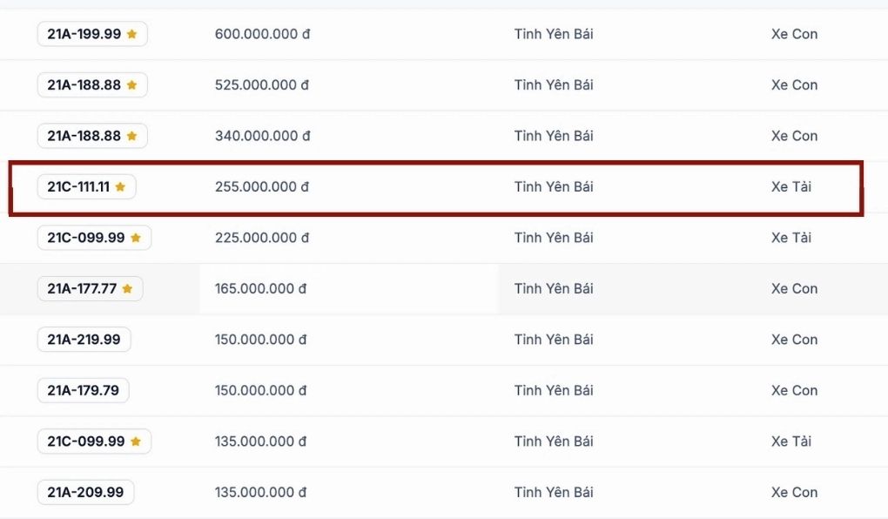Screen dimensions: 888x519
Task: Open the 21C-111.11 plate number label
Action: [78, 186]
